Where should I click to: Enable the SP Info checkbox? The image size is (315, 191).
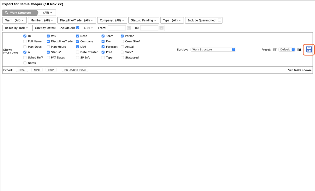(77, 57)
